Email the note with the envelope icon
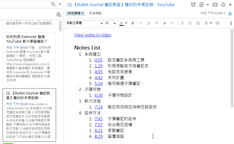Image resolution: width=234 pixels, height=144 pixels. click(215, 5)
